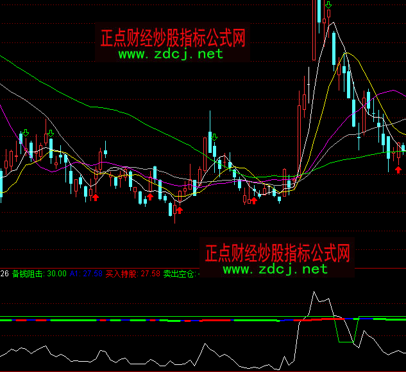This screenshot has width=406, height=372.
Task: Click the second green down arrow from left
Action: (x=50, y=134)
